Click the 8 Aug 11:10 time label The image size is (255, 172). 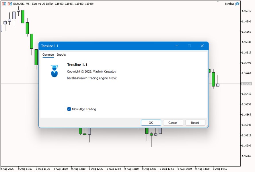pyautogui.click(x=25, y=169)
